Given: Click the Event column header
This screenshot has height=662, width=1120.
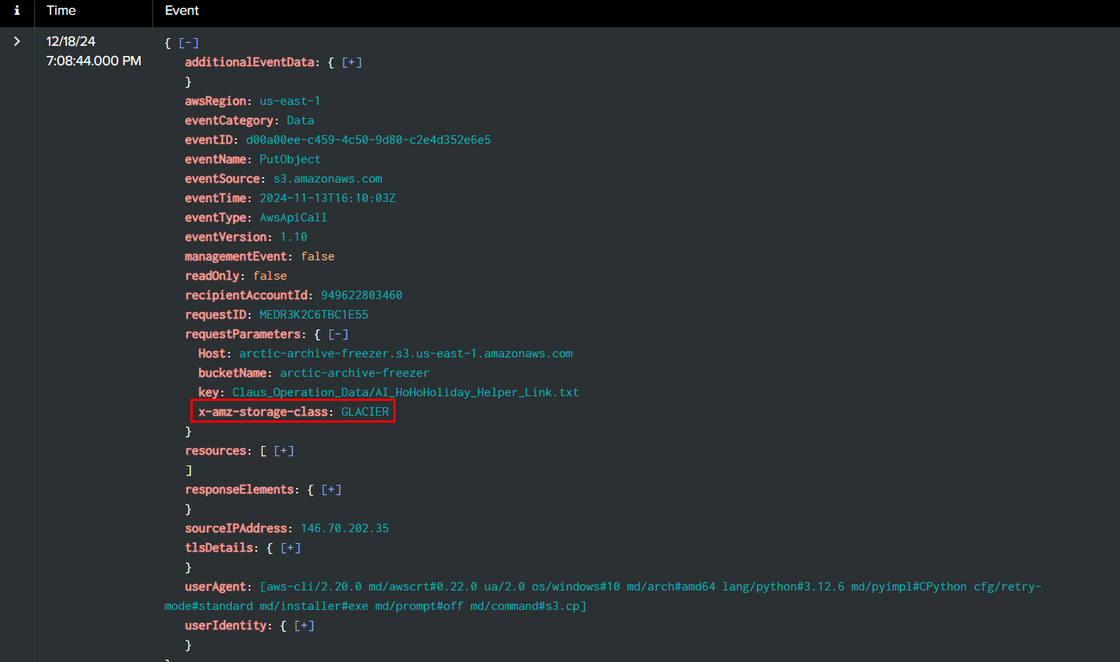Looking at the screenshot, I should (x=182, y=11).
